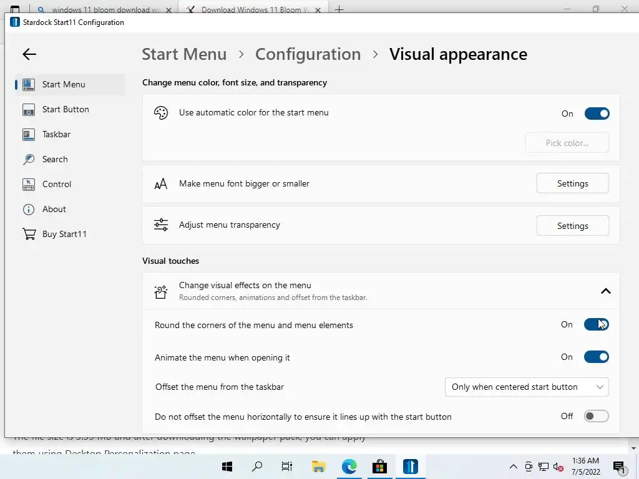Select the Buy Start11 shopping cart icon

pyautogui.click(x=29, y=235)
